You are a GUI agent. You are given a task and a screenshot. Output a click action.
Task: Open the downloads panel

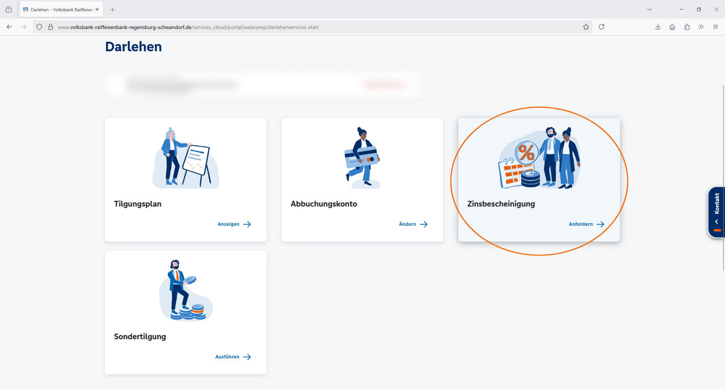pos(657,27)
